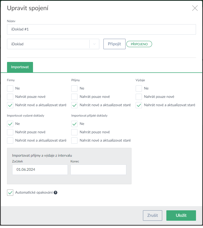Enable Nahrát pouze nové under Importovat vydané doklady

click(x=10, y=132)
